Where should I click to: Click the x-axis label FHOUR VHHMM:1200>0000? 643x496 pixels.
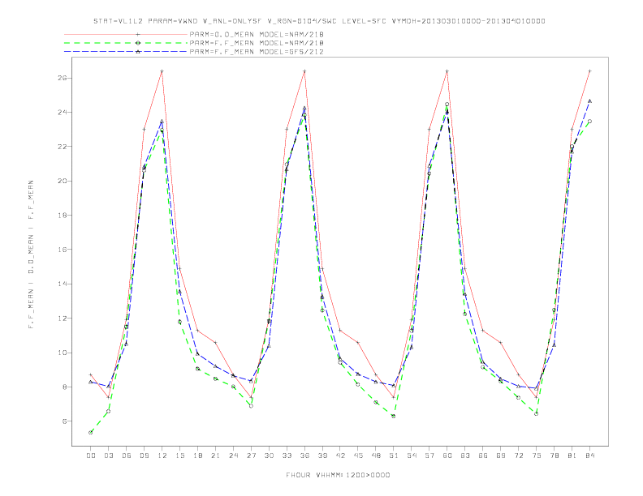(338, 475)
